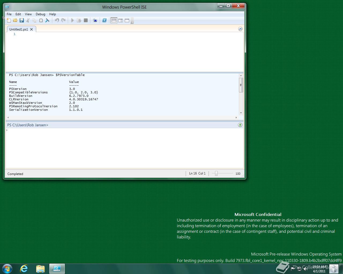Click the PSRemotingProtocolVersion row
The height and width of the screenshot is (274, 343).
pyautogui.click(x=44, y=106)
